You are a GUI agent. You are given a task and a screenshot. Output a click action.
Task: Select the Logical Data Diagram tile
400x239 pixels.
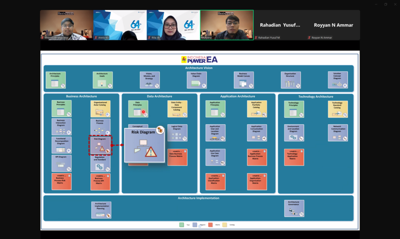click(177, 133)
